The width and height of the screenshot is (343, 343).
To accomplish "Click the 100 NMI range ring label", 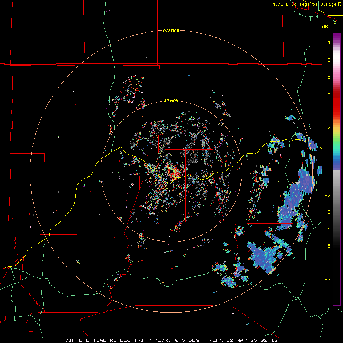I will click(x=171, y=30).
